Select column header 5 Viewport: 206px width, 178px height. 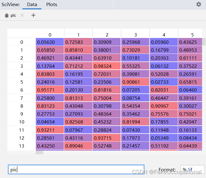[192, 35]
